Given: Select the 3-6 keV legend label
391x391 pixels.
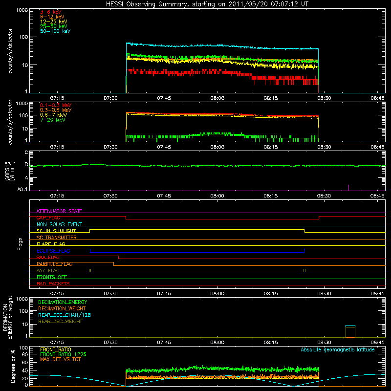Looking at the screenshot, I should [x=51, y=12].
